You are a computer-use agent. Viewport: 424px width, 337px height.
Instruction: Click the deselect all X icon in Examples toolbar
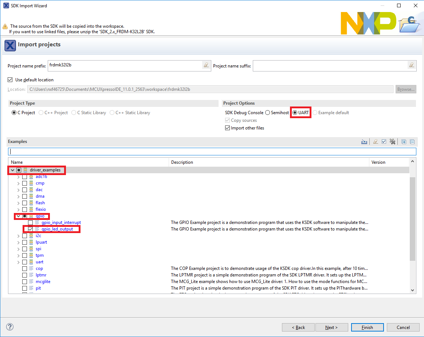392,142
